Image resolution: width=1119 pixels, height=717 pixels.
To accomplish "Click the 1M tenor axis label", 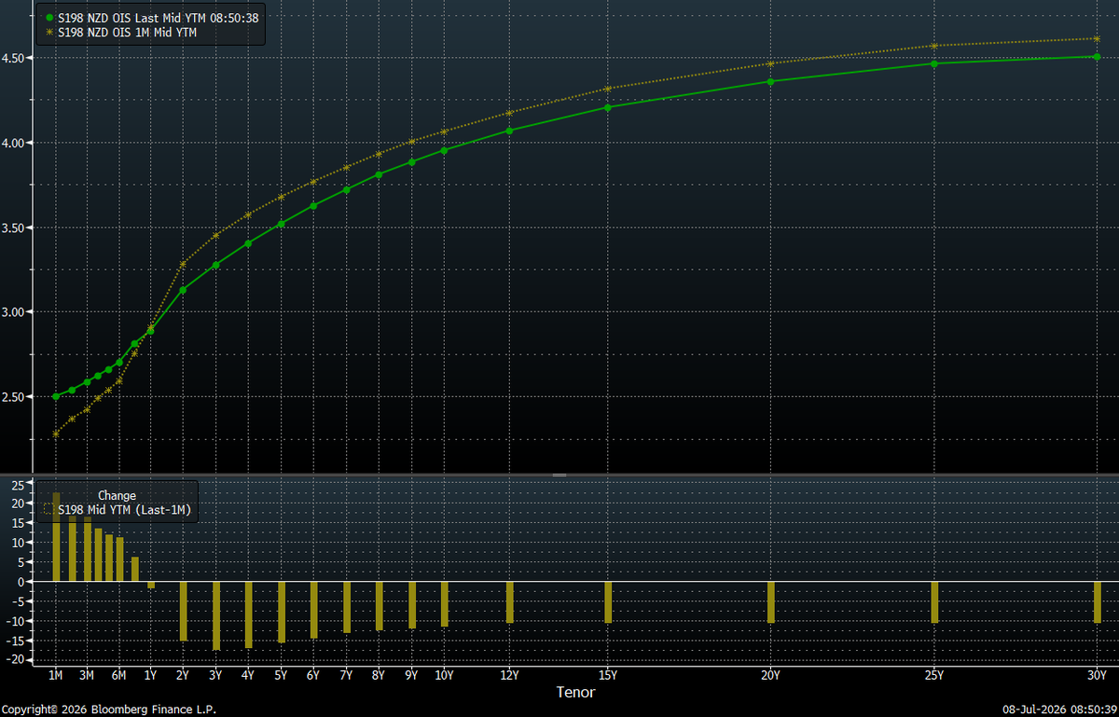I will [56, 675].
